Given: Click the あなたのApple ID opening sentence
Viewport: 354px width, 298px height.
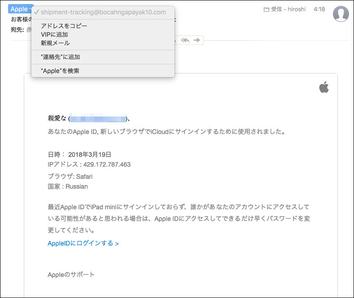Looking at the screenshot, I should point(166,132).
